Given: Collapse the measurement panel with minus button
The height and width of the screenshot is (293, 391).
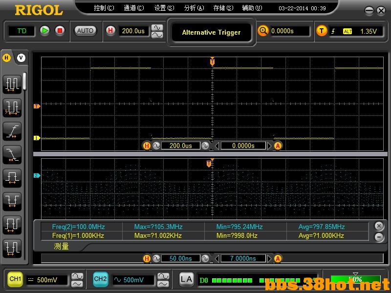Looking at the screenshot, I should (x=379, y=237).
